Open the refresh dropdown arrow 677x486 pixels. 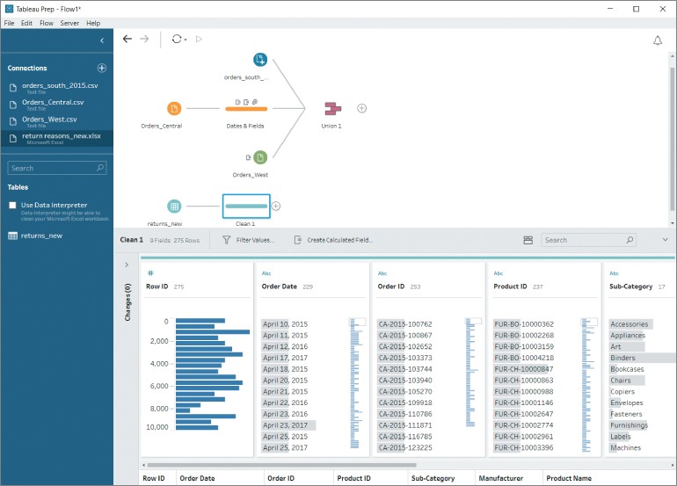(x=186, y=40)
